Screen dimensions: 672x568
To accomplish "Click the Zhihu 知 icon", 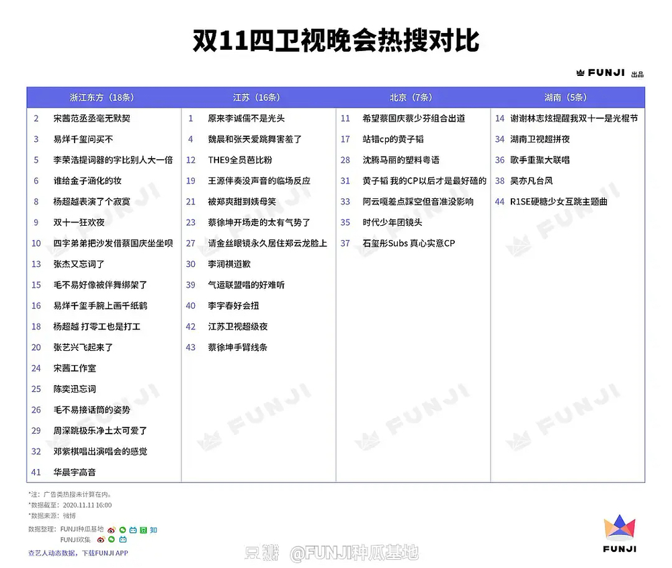I will [x=153, y=530].
